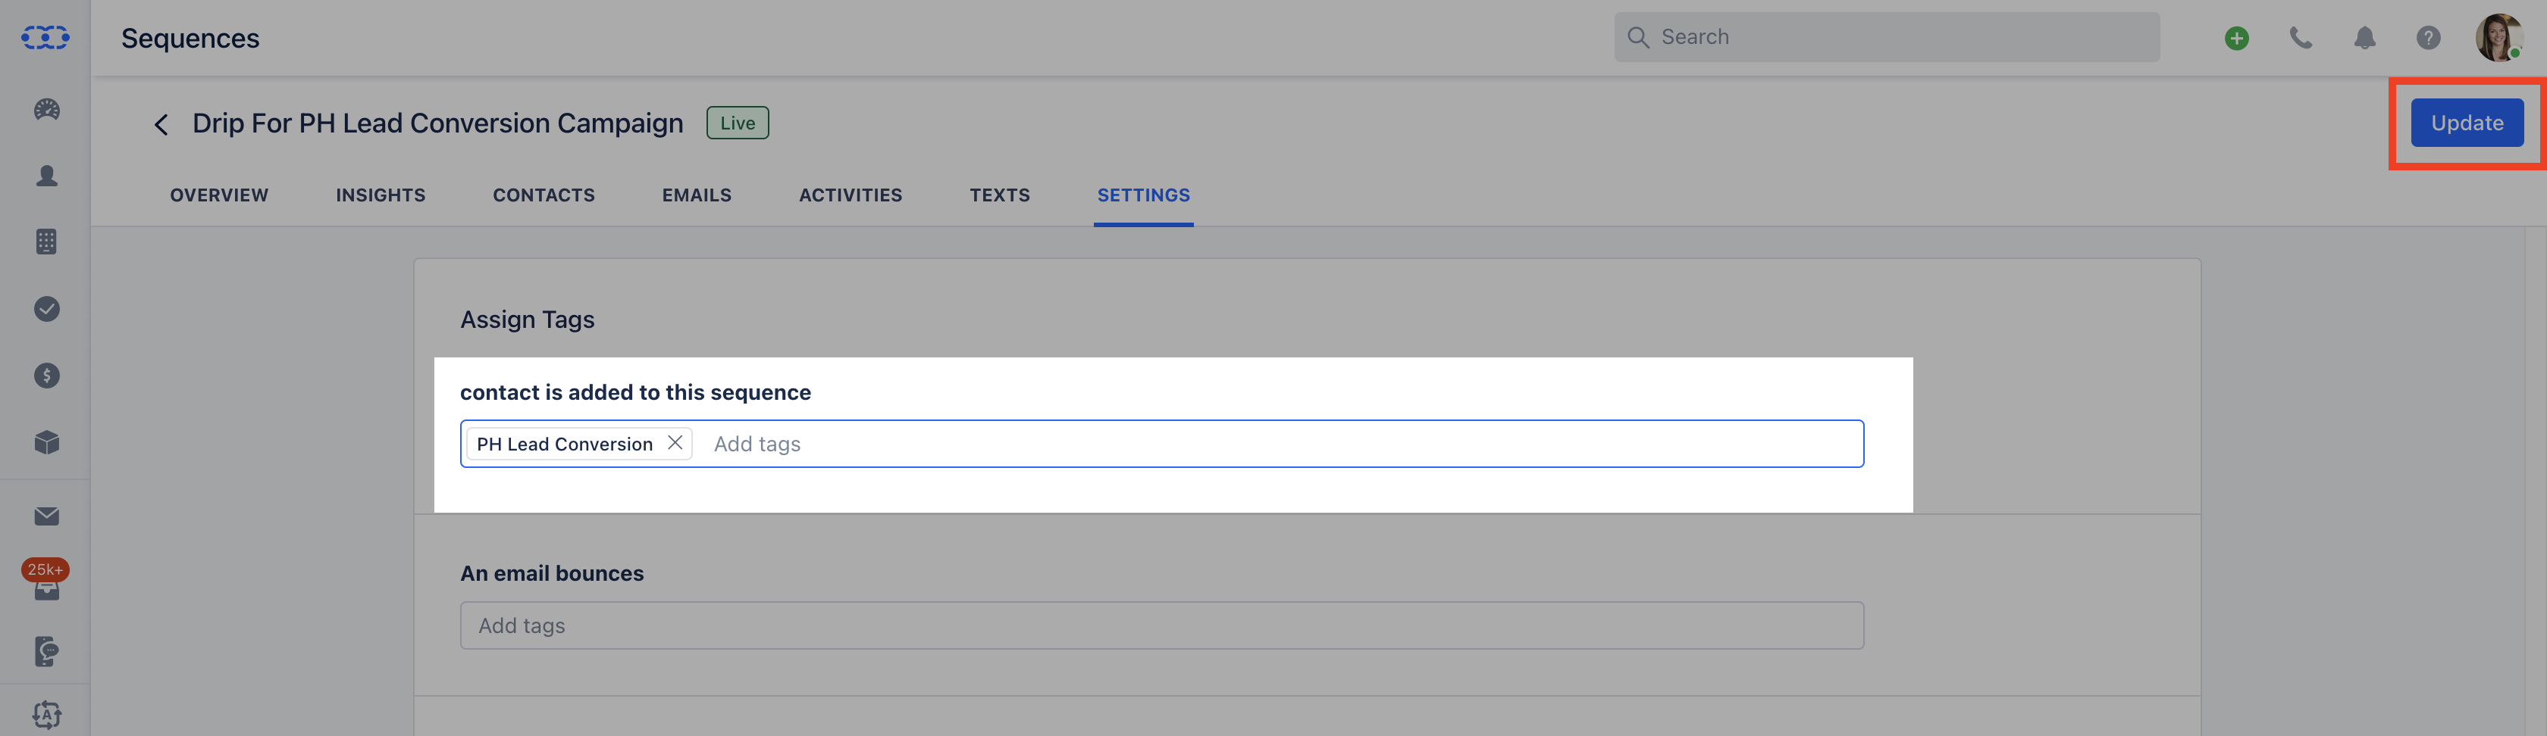Focus the email bounces Add tags field
The width and height of the screenshot is (2547, 736).
coord(1162,625)
